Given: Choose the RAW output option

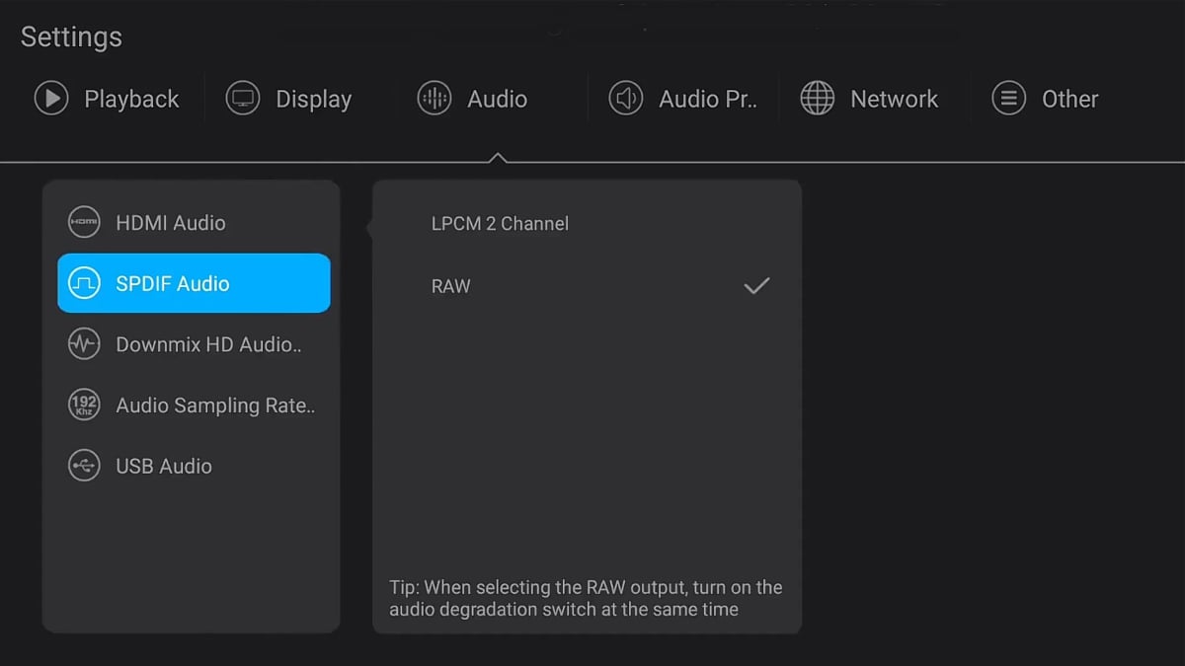Looking at the screenshot, I should tap(451, 286).
